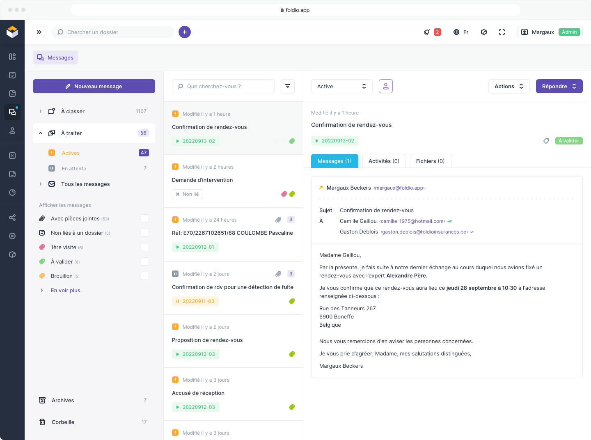Click green tag on Proposition de rendez-vous
Screen dimensions: 591x440
[x=292, y=354]
